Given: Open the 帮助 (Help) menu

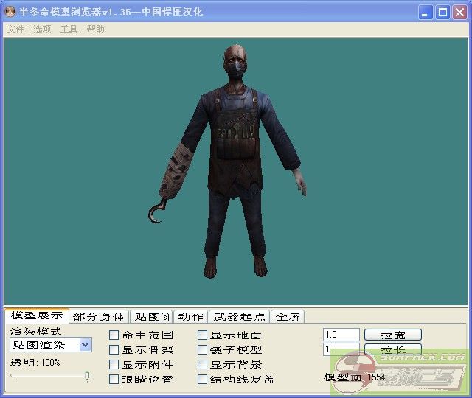Looking at the screenshot, I should 95,29.
